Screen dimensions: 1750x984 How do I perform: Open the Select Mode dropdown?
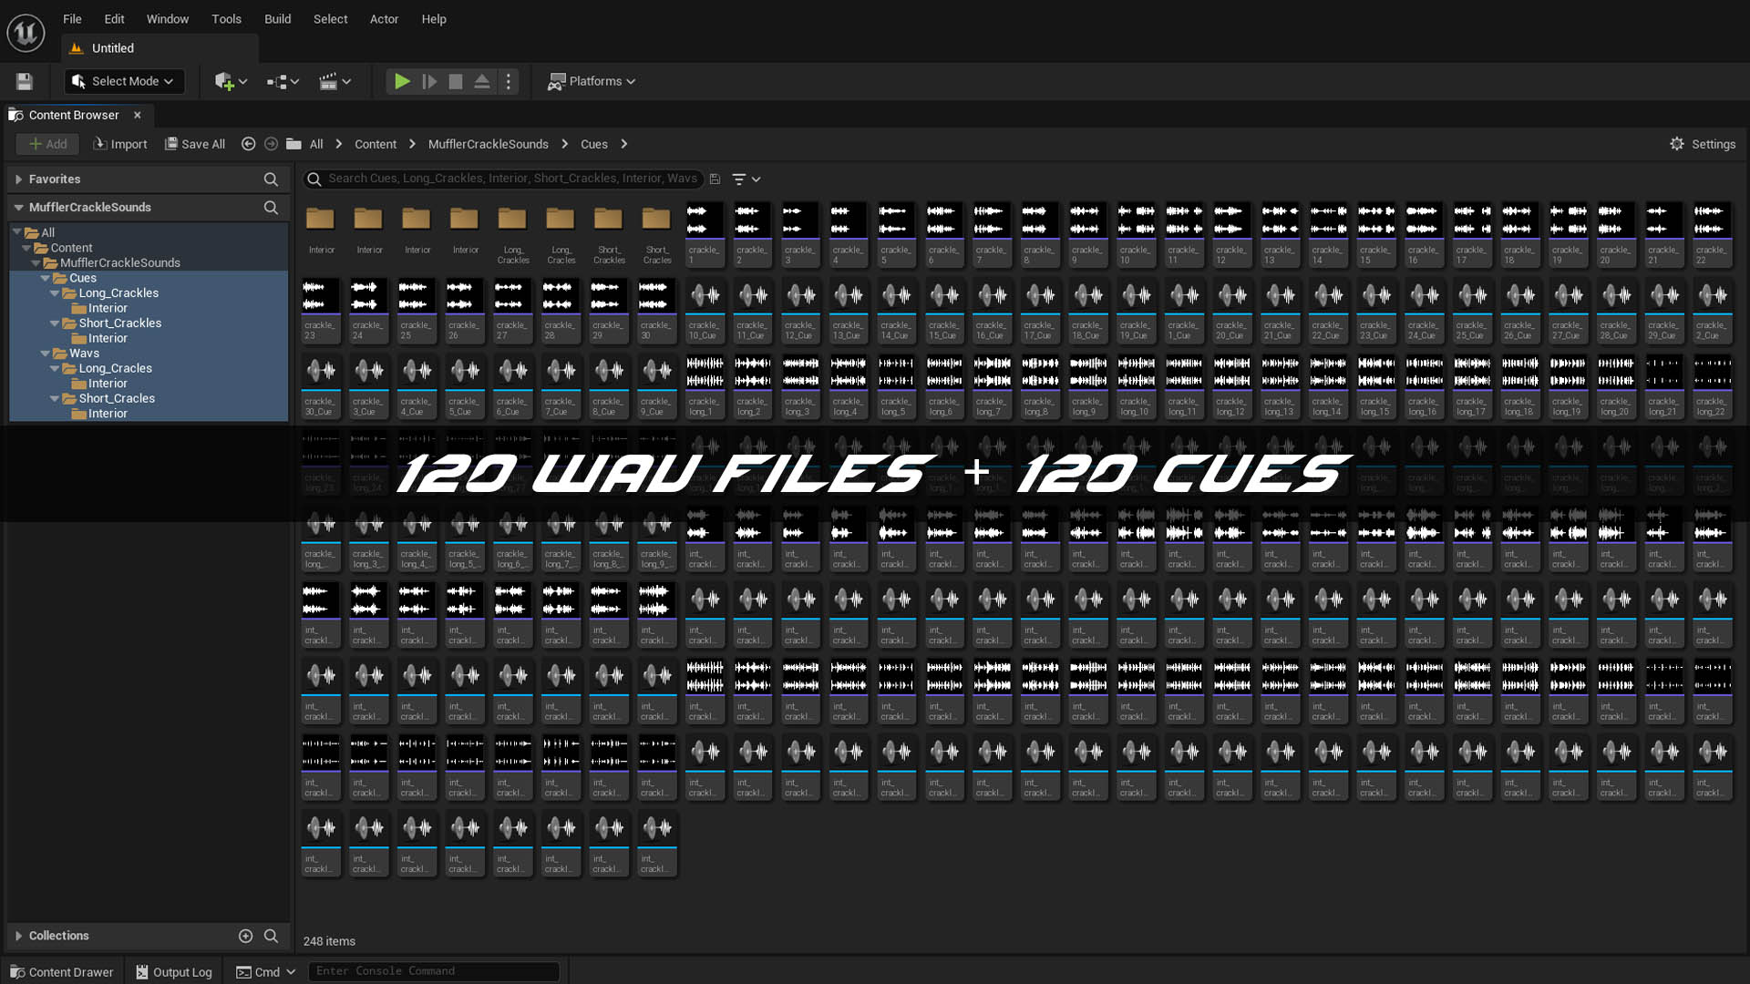[x=124, y=81]
